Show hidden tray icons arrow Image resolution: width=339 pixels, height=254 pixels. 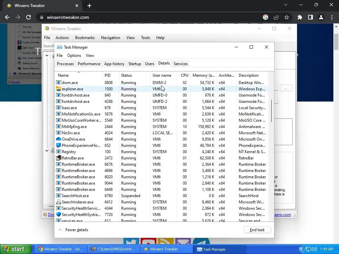(x=301, y=249)
